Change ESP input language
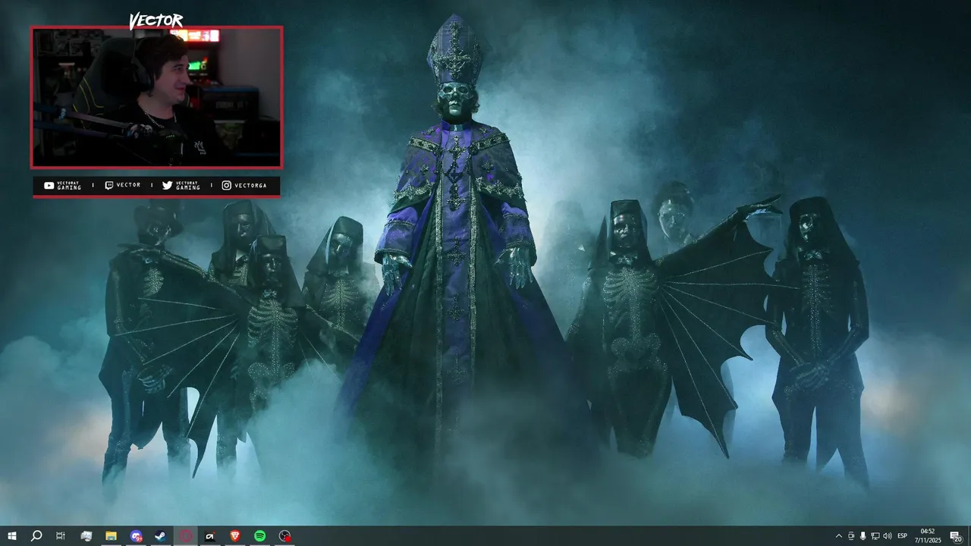 click(903, 536)
